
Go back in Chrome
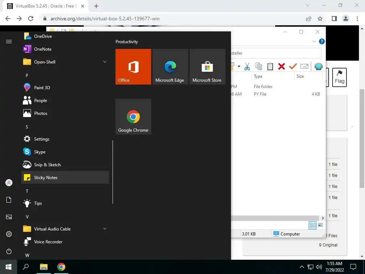8,19
